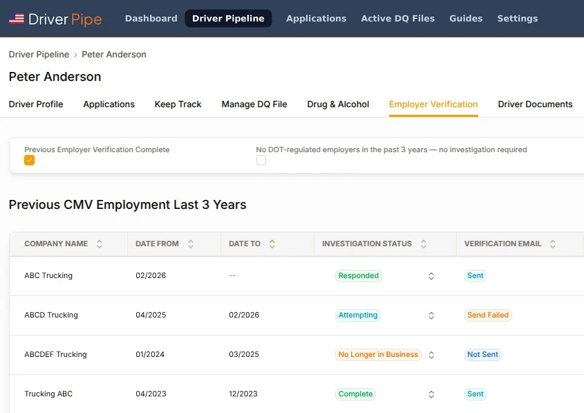
Task: Open status dropdown for ABCD Trucking row
Action: [x=431, y=315]
